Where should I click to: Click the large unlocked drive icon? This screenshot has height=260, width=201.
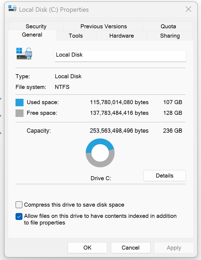tap(24, 54)
